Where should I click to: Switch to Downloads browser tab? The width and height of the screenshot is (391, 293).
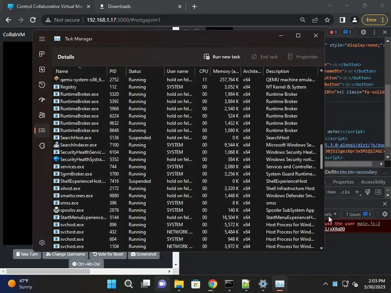(x=140, y=6)
